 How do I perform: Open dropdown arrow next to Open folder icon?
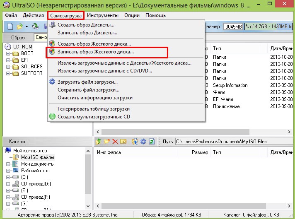coord(27,26)
